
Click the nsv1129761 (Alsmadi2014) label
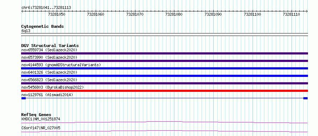pyautogui.click(x=47, y=95)
